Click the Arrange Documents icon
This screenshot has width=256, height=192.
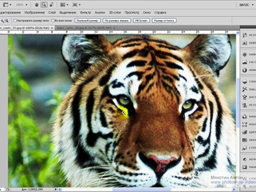[62, 5]
